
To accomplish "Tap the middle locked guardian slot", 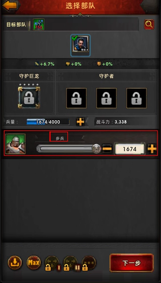I will pos(106,98).
